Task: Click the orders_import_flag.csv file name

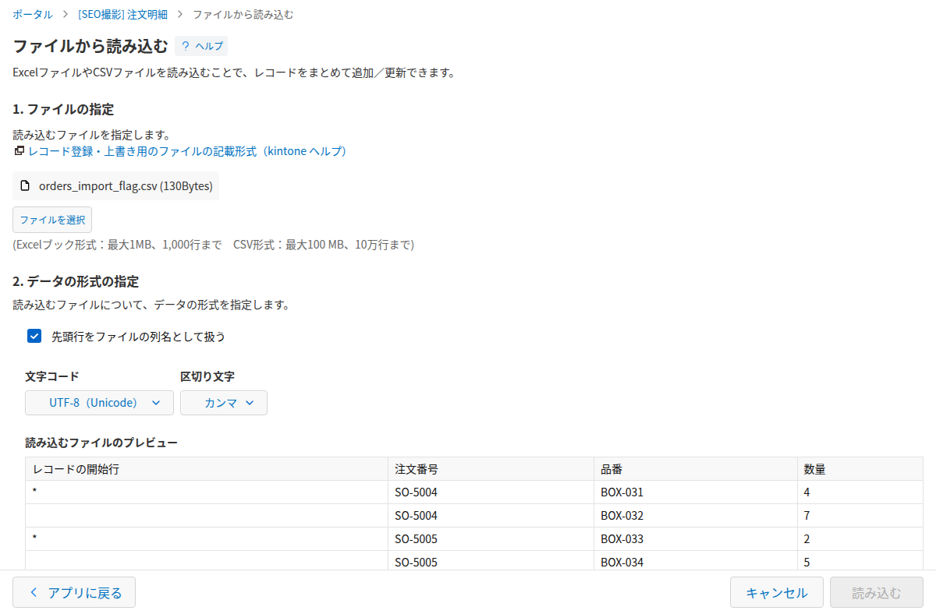Action: pos(126,186)
